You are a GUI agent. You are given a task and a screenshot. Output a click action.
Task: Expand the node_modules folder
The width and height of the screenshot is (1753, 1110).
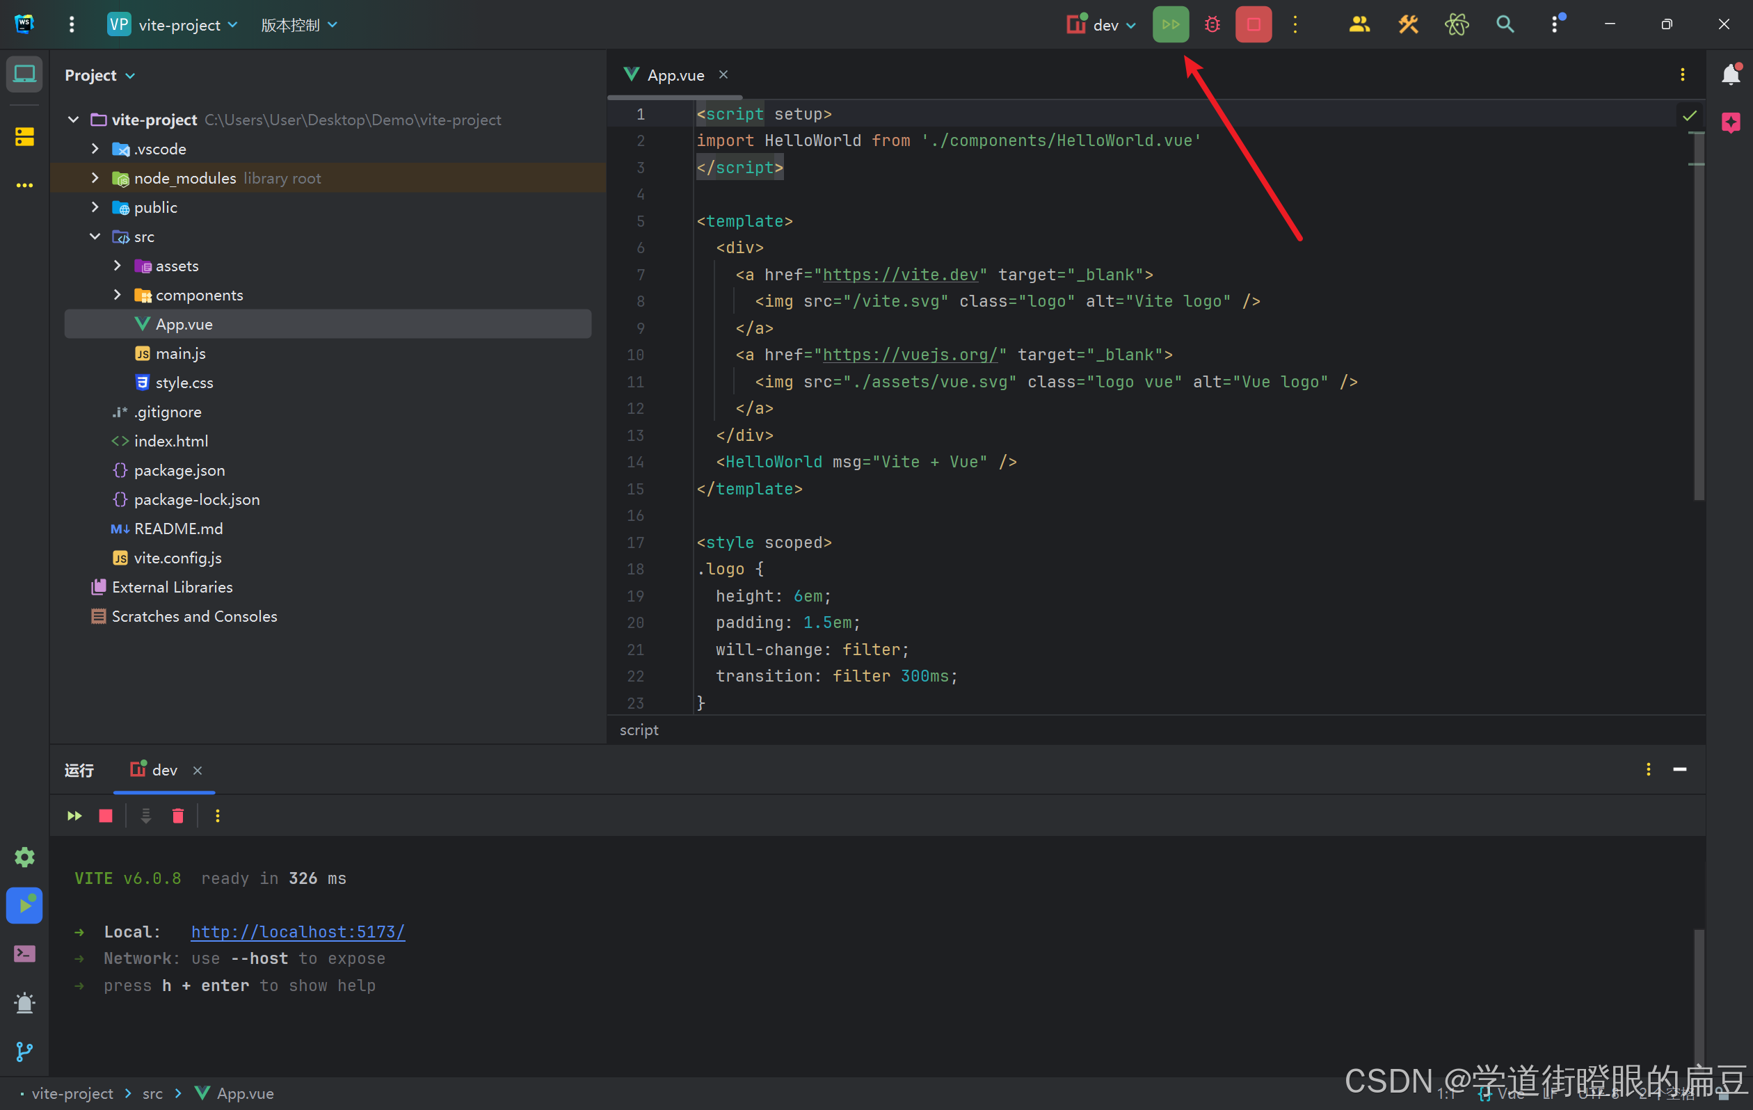95,178
